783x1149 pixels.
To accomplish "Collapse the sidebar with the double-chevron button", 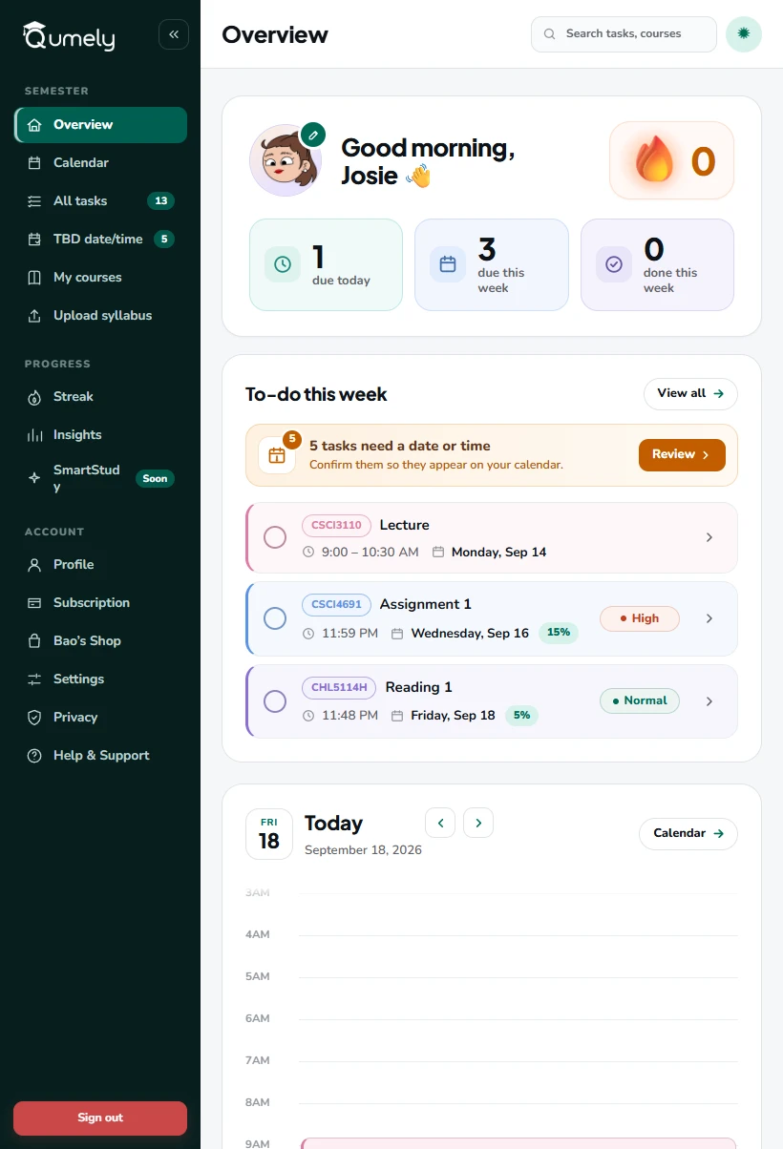I will click(174, 34).
